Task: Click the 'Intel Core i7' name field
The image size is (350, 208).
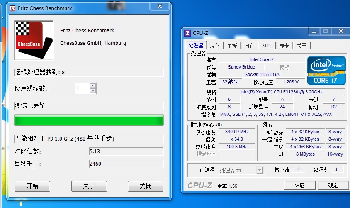Action: click(262, 59)
